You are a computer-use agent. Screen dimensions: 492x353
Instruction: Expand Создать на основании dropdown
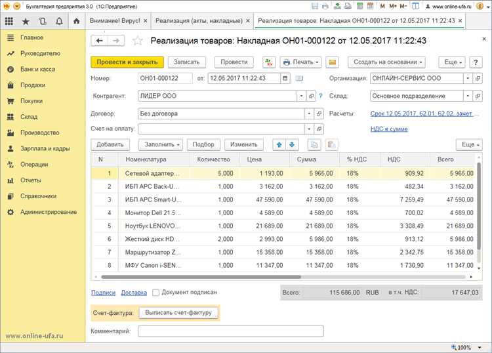click(x=386, y=62)
